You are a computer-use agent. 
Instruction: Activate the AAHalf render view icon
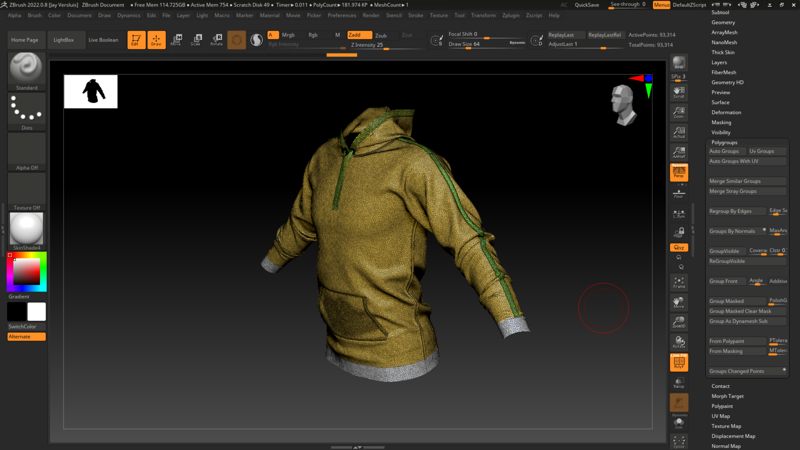(678, 152)
